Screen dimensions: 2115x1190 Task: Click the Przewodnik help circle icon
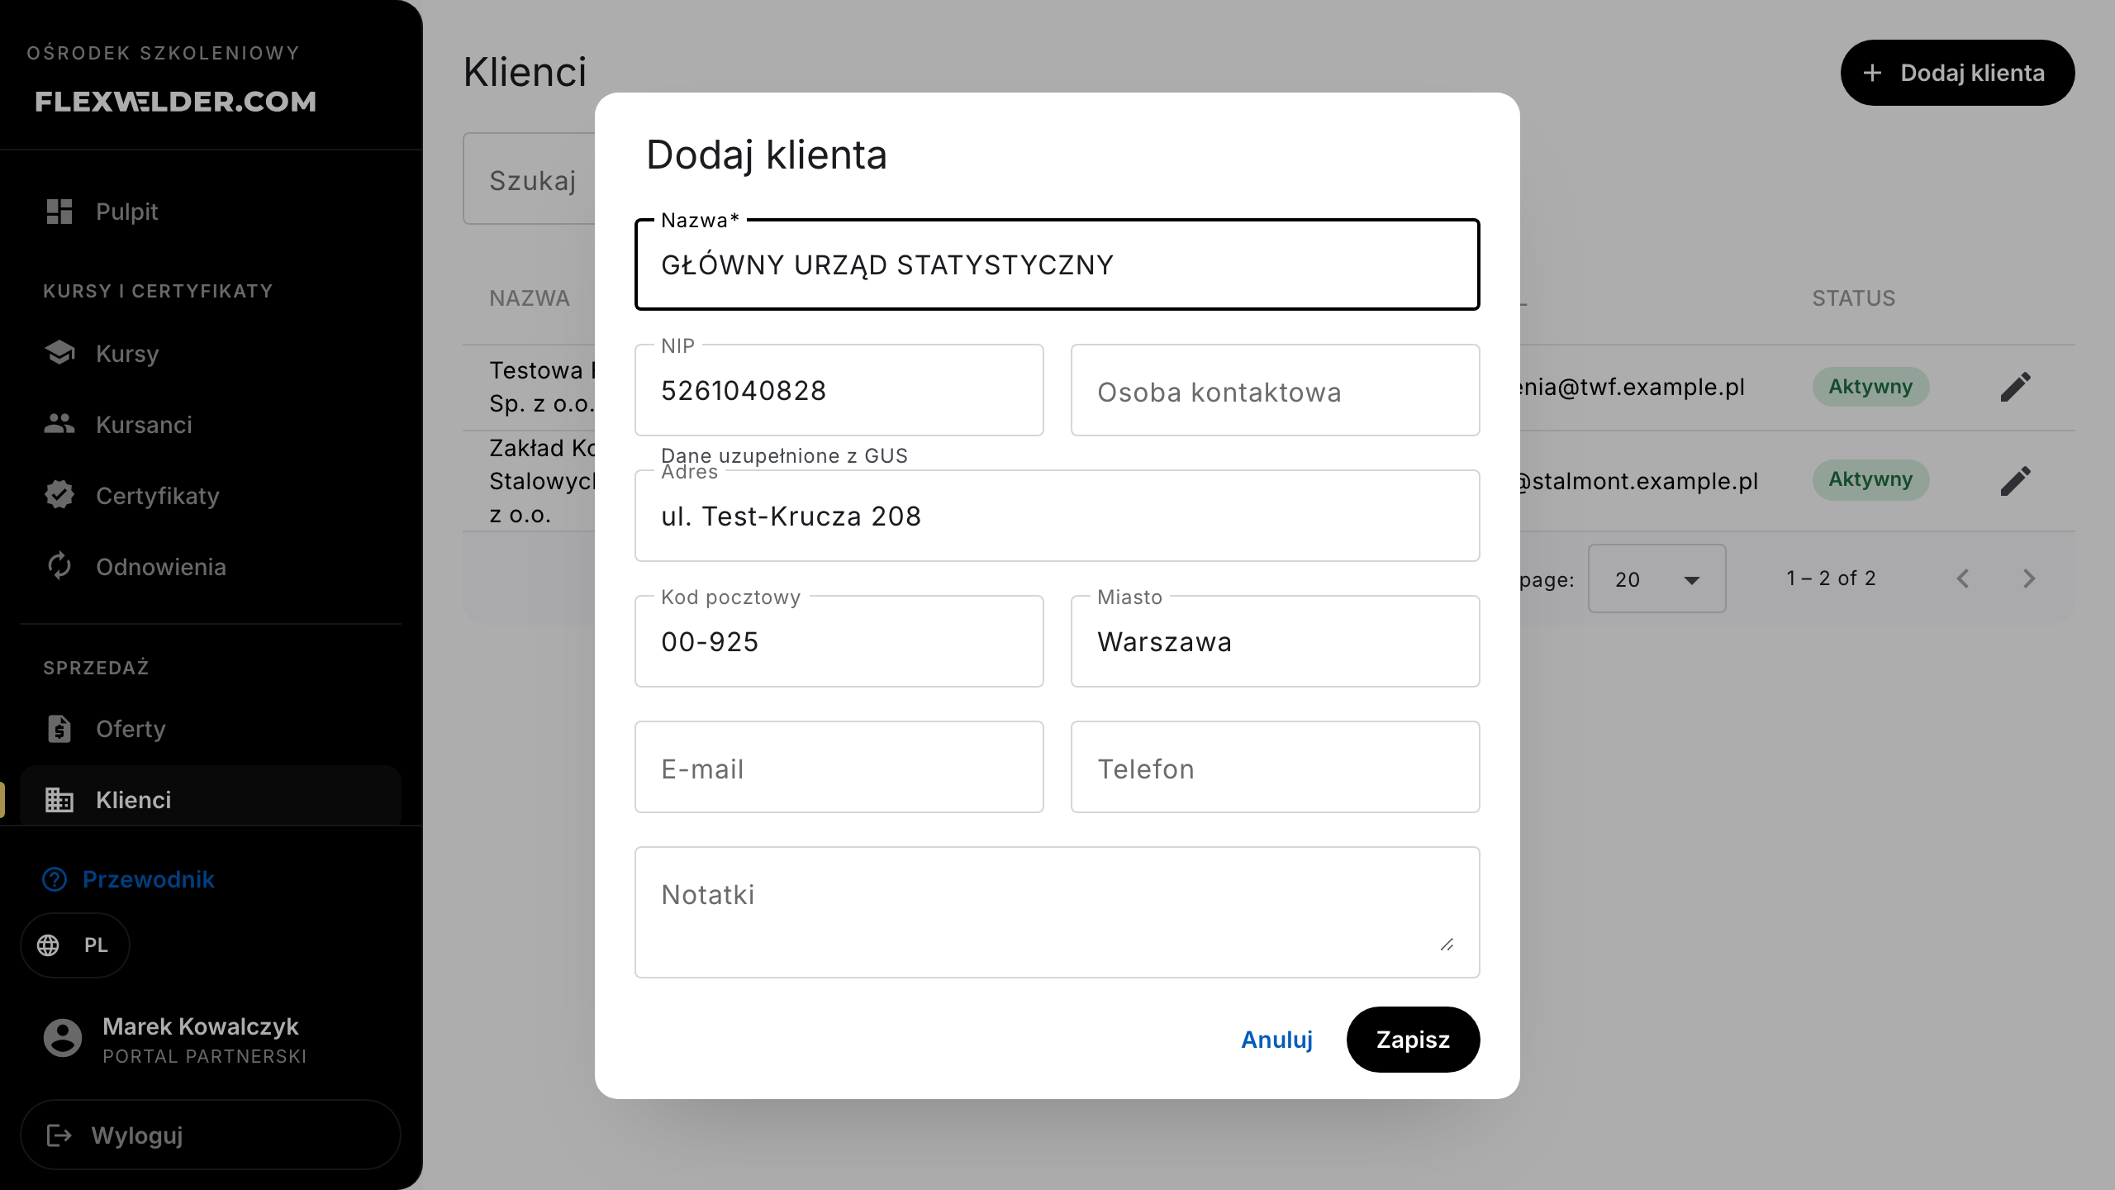click(55, 878)
